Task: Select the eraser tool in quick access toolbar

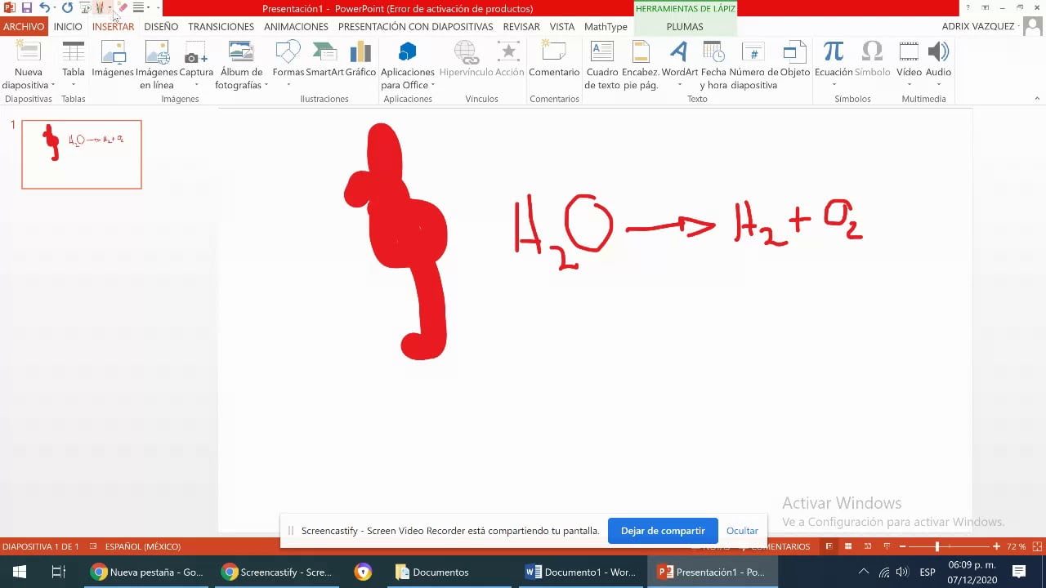Action: 122,8
